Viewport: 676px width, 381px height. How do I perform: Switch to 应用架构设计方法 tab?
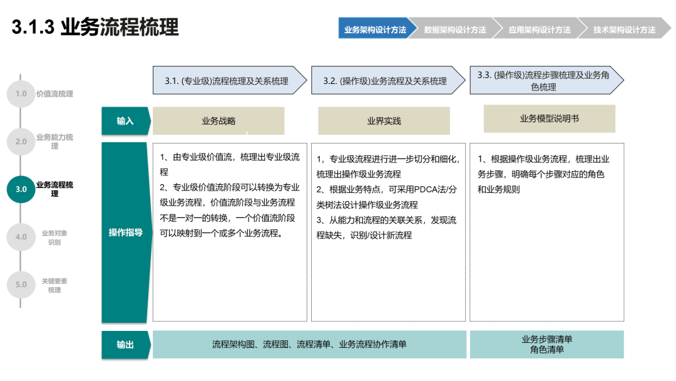(x=540, y=28)
